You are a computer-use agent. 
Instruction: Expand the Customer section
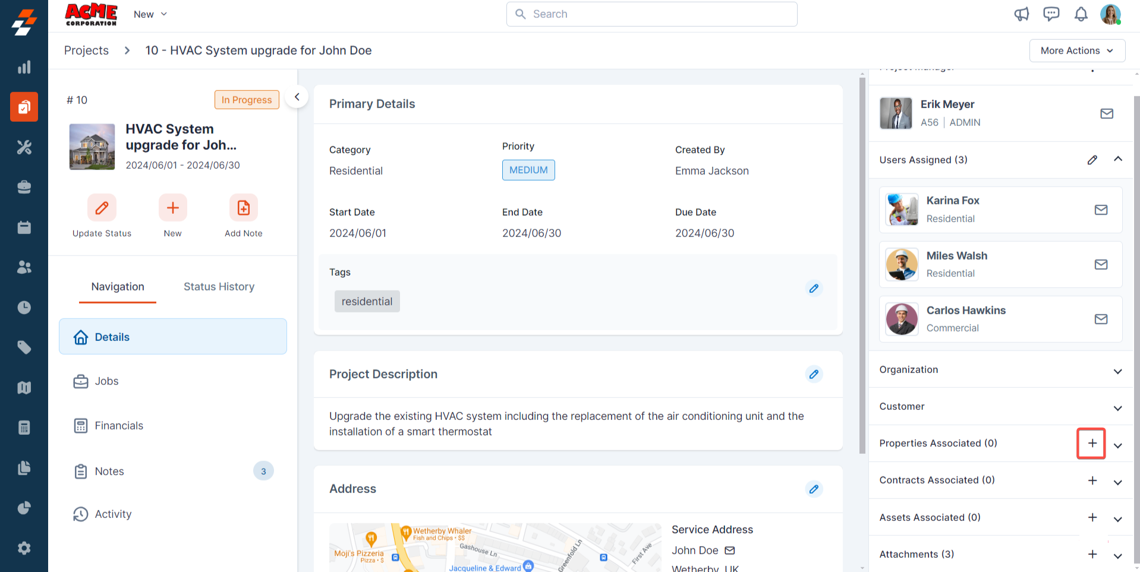pos(1117,408)
